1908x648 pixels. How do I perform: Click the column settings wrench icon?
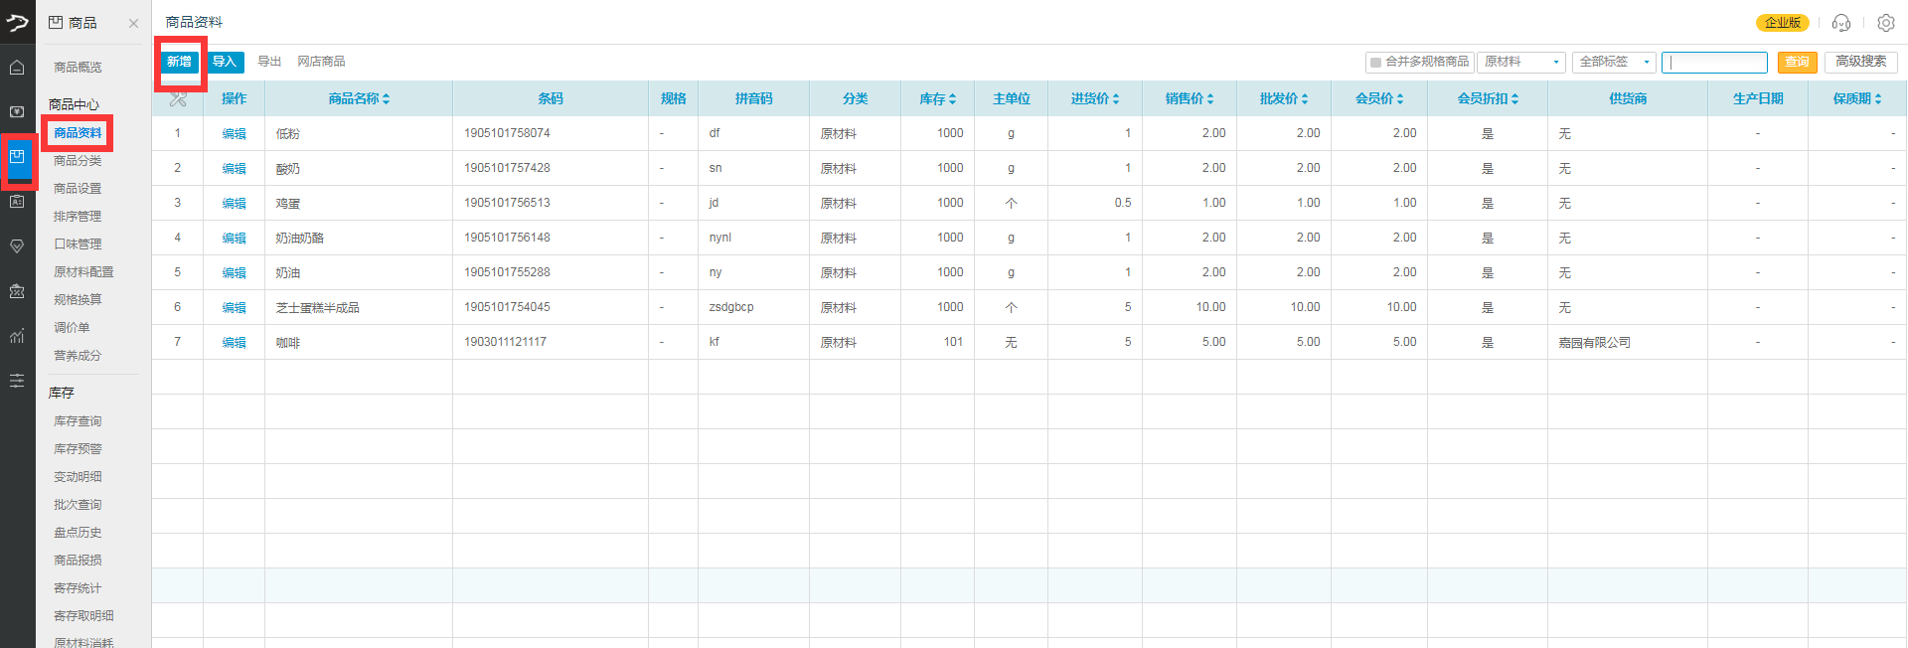point(178,98)
